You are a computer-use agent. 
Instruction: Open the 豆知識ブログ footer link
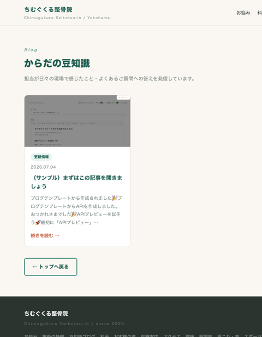pyautogui.click(x=82, y=335)
